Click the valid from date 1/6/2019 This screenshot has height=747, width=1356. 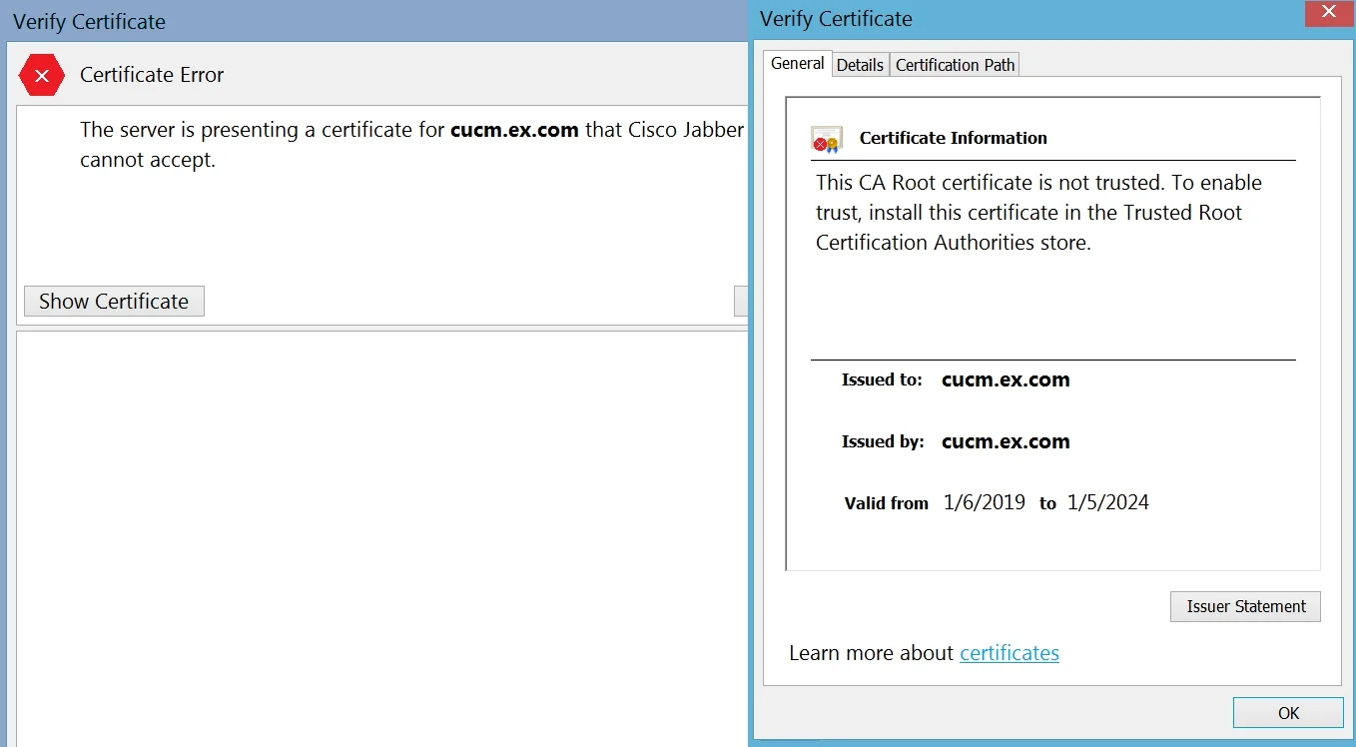(985, 502)
